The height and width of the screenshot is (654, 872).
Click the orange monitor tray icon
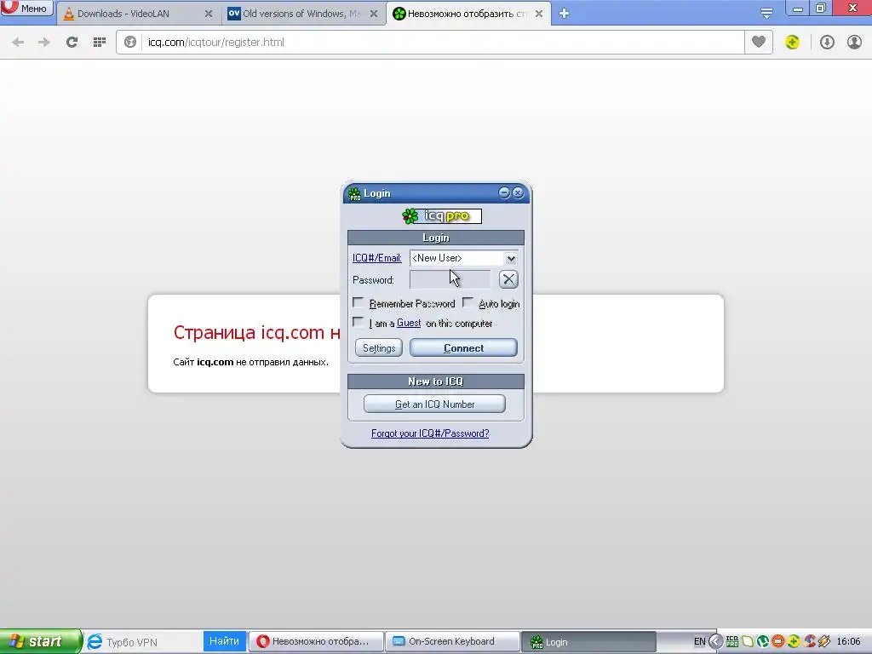point(778,642)
